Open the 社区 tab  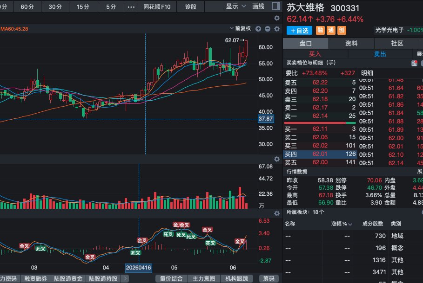pos(397,43)
